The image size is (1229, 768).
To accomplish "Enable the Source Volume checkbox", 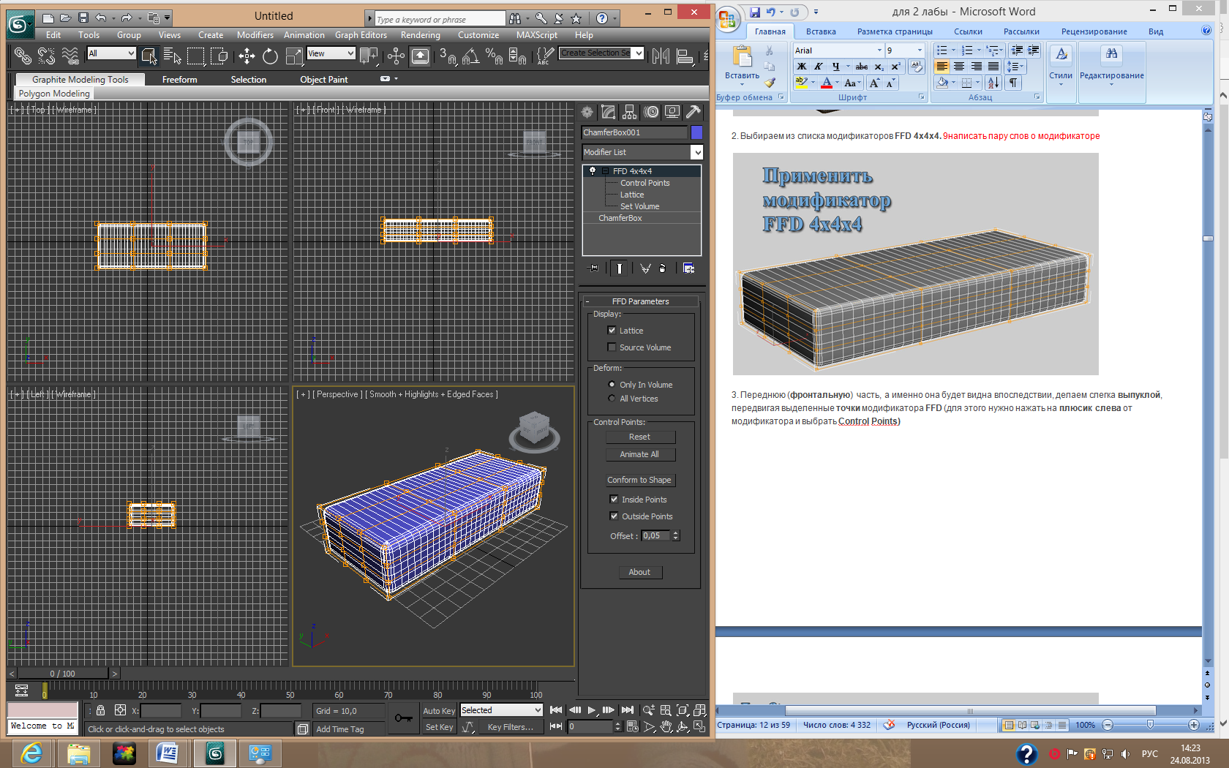I will tap(612, 347).
